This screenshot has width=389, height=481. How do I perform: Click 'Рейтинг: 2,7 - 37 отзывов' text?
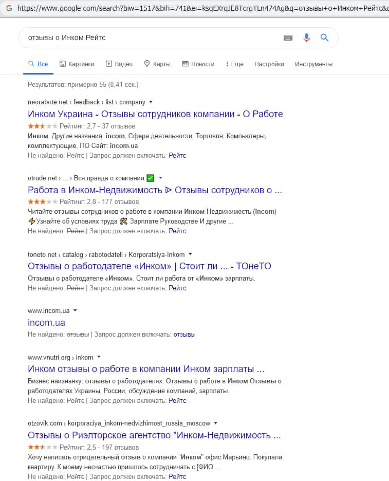pyautogui.click(x=97, y=126)
